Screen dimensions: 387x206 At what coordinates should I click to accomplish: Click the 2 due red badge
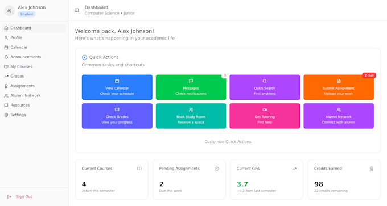pos(369,75)
